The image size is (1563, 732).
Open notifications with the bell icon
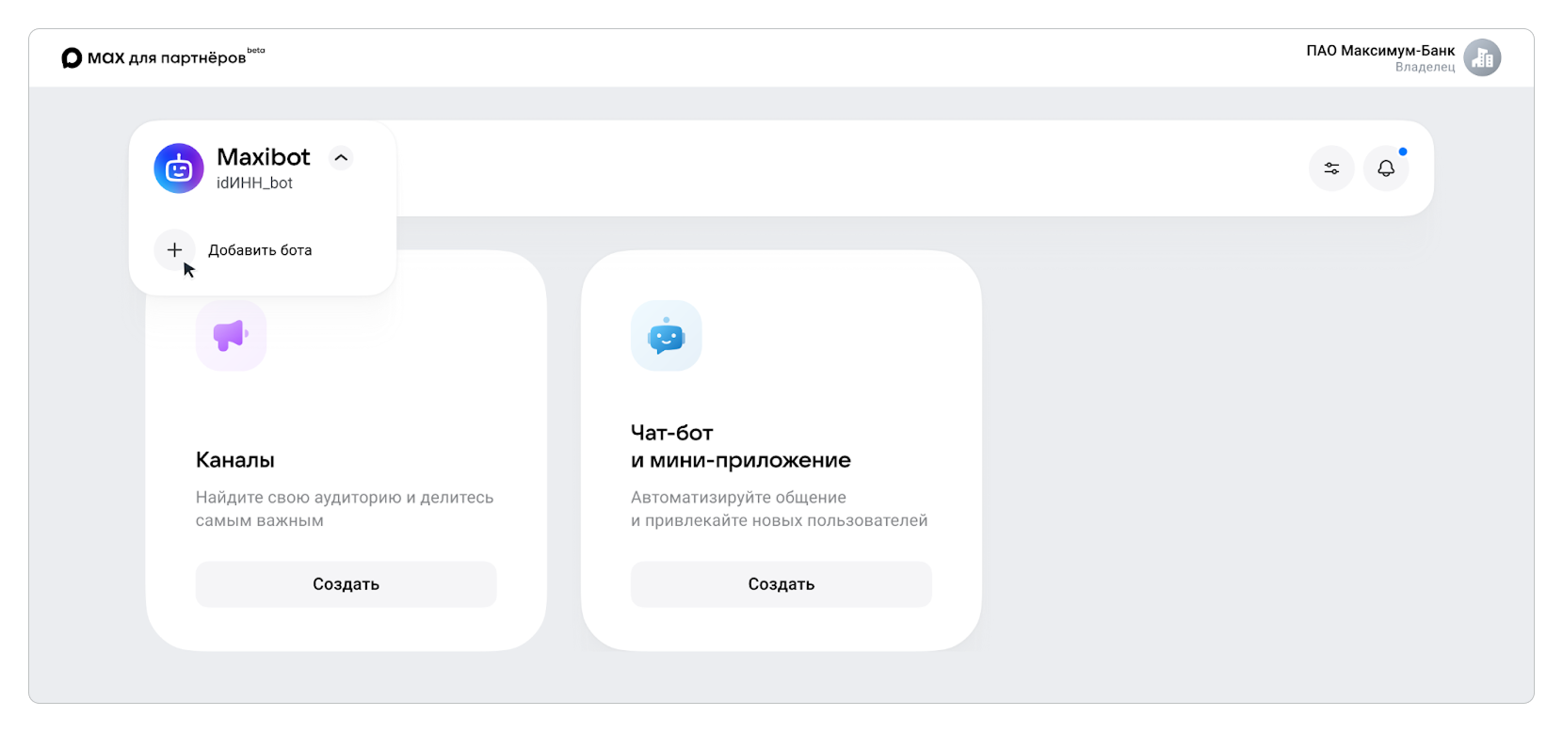(1386, 168)
